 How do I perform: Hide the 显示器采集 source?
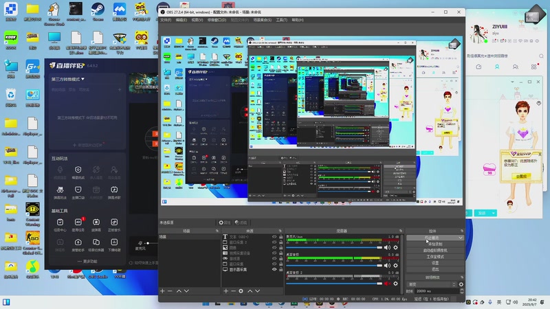coord(274,269)
